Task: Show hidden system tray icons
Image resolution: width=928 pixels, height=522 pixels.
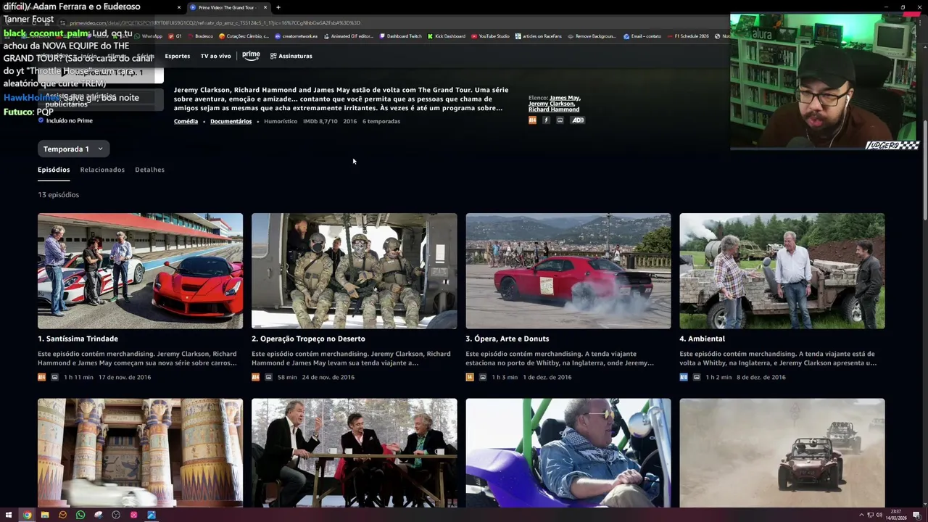Action: click(861, 515)
